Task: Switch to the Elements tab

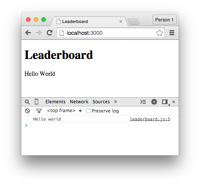Action: 55,102
